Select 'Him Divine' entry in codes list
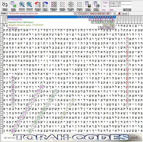Image resolution: width=143 pixels, height=142 pixels. [62, 28]
